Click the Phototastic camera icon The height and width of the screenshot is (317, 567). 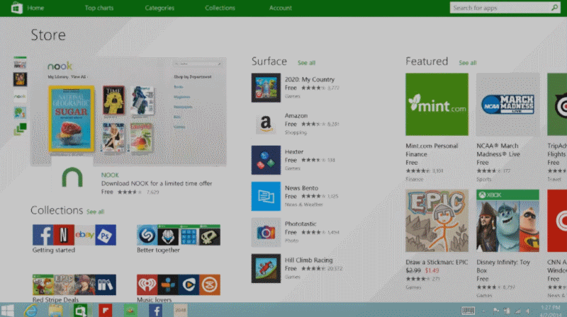266,232
